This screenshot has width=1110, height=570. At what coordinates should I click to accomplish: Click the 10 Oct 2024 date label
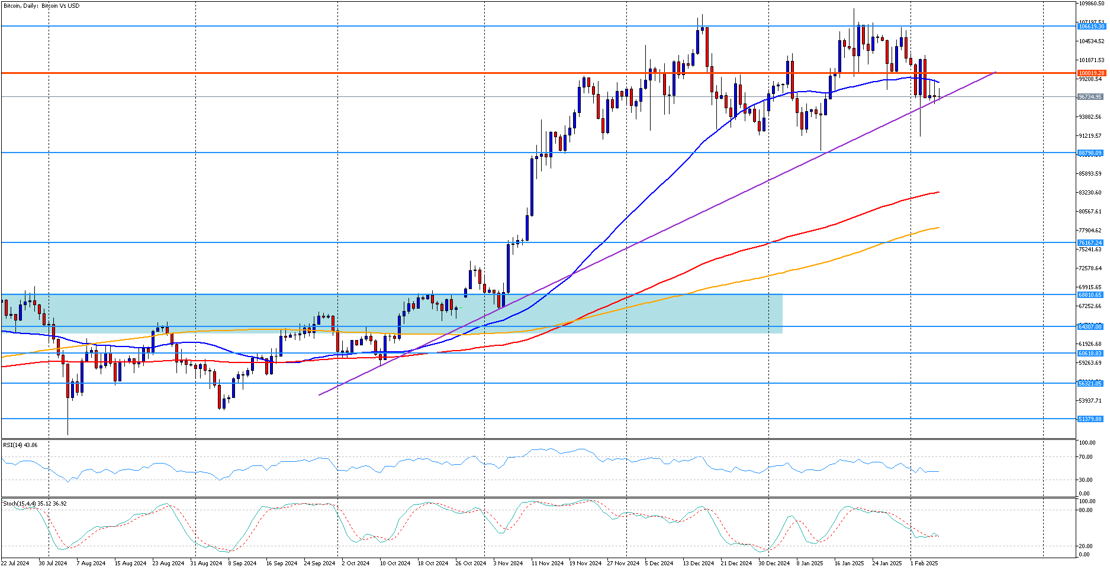[395, 563]
